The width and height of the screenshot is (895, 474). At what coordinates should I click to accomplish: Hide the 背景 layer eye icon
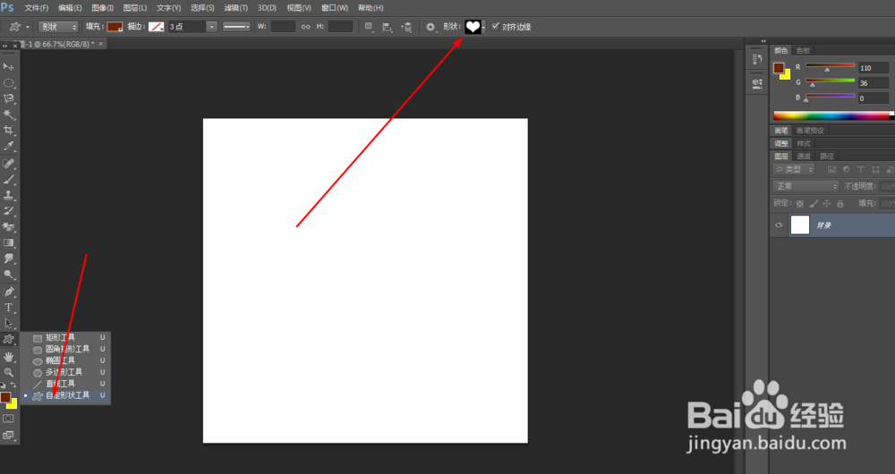coord(779,225)
